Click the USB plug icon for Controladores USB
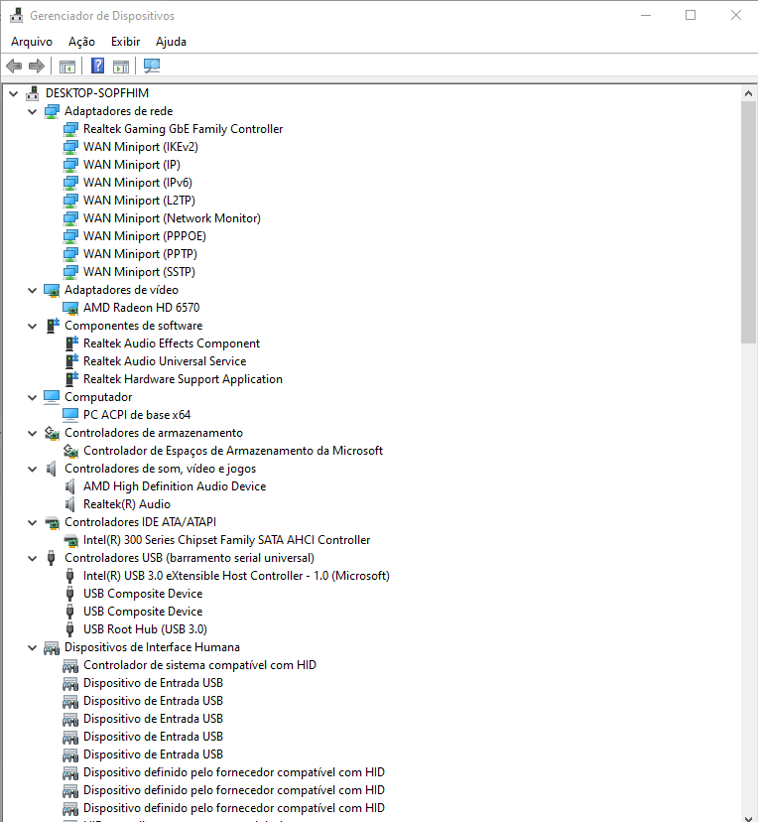 [51, 558]
